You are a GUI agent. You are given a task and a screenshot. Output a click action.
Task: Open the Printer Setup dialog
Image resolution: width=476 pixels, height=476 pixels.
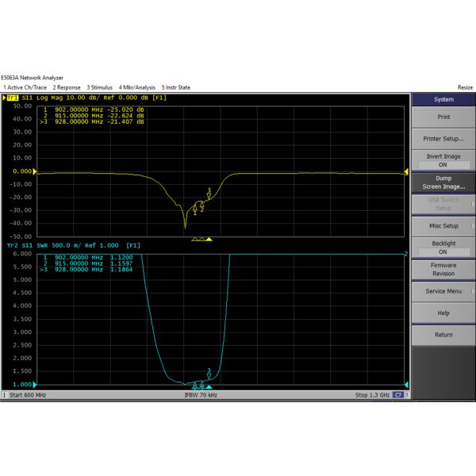tap(443, 139)
